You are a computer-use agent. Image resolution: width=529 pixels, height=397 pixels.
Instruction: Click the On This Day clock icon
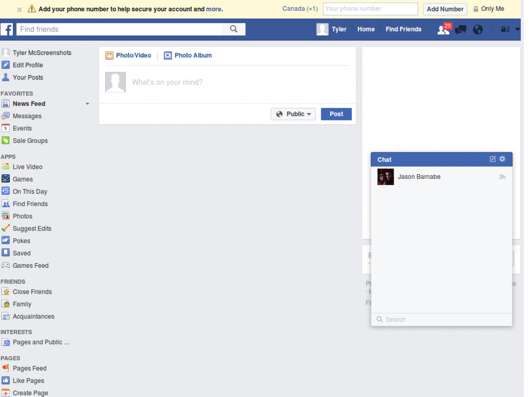coord(5,191)
